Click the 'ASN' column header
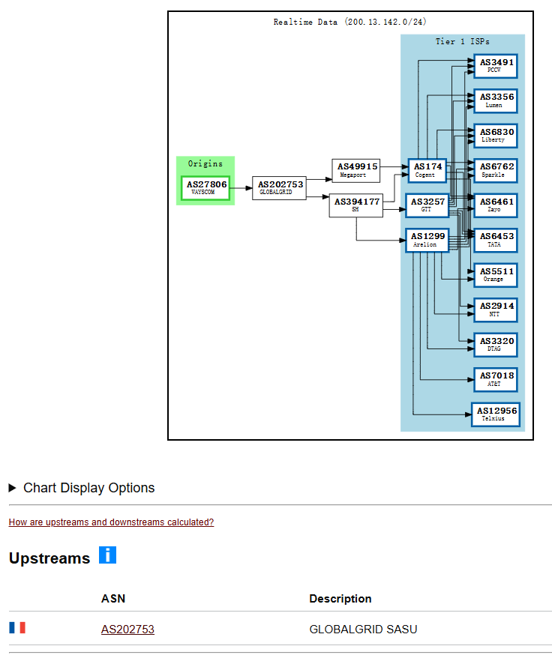Viewport: 552px width, 655px height. click(113, 599)
